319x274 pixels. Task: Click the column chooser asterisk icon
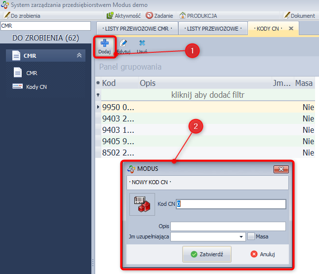[98, 83]
